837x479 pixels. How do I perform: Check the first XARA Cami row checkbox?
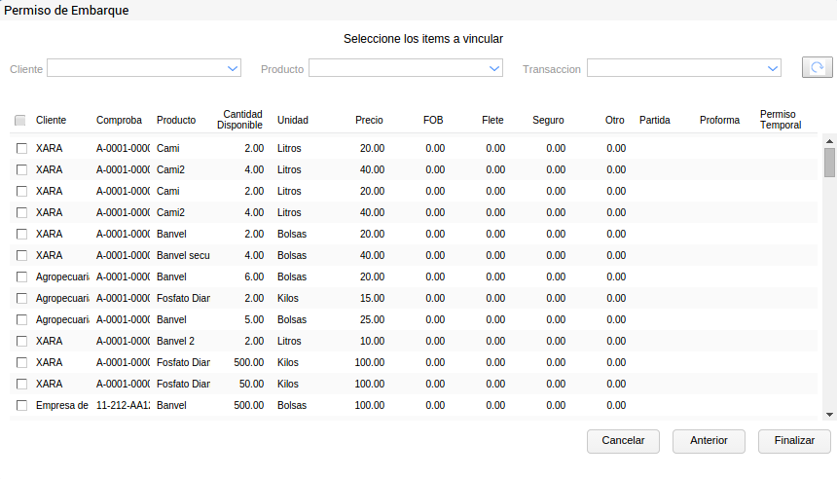21,148
